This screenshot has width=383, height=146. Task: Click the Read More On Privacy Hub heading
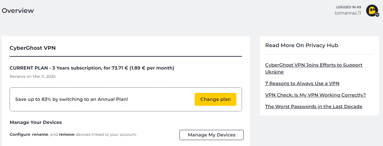302,45
